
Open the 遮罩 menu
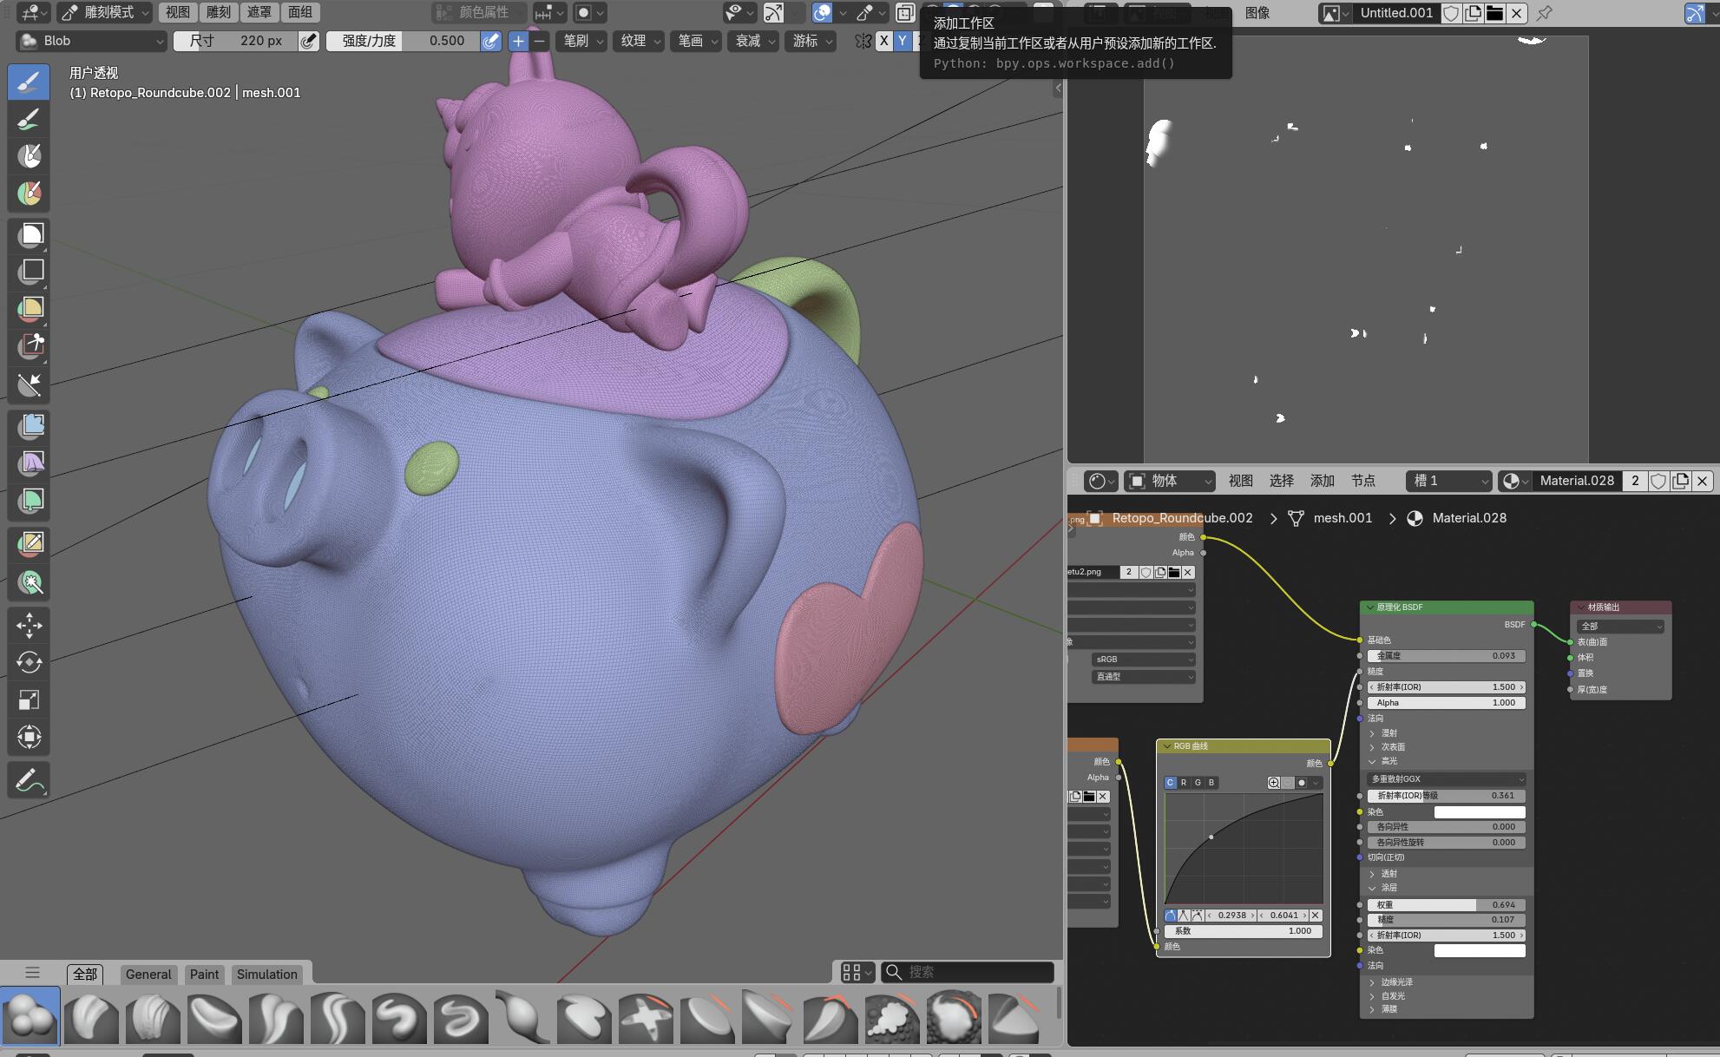pos(259,12)
